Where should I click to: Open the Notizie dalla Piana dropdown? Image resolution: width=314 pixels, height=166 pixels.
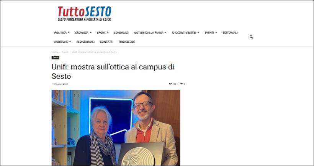click(150, 32)
